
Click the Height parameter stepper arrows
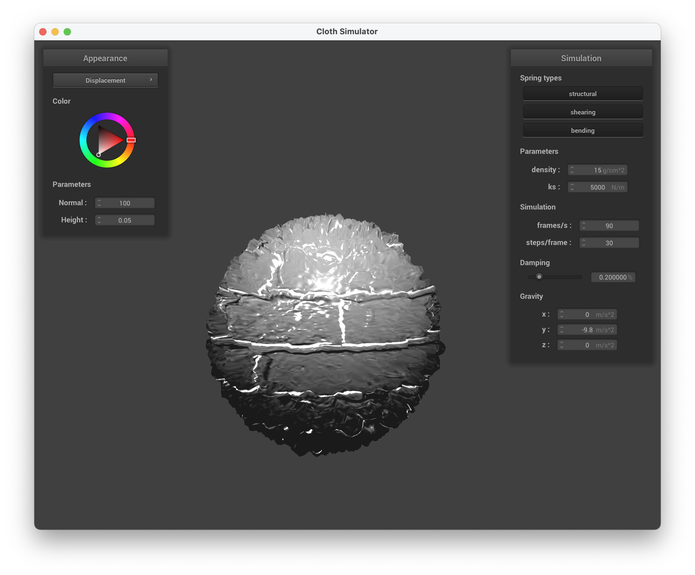[x=99, y=220]
